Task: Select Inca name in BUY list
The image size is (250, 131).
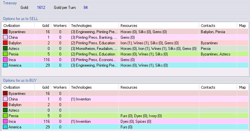Action: pyautogui.click(x=12, y=121)
